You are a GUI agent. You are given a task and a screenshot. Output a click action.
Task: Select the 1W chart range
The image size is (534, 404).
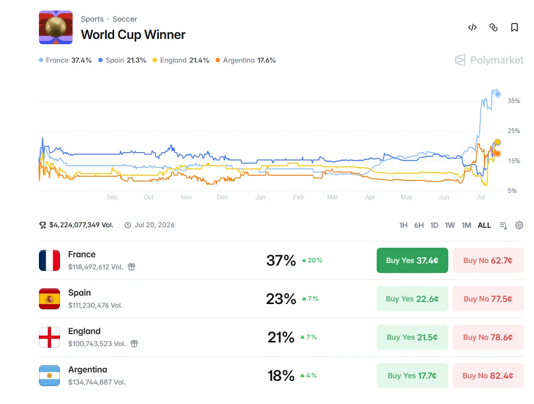(449, 225)
